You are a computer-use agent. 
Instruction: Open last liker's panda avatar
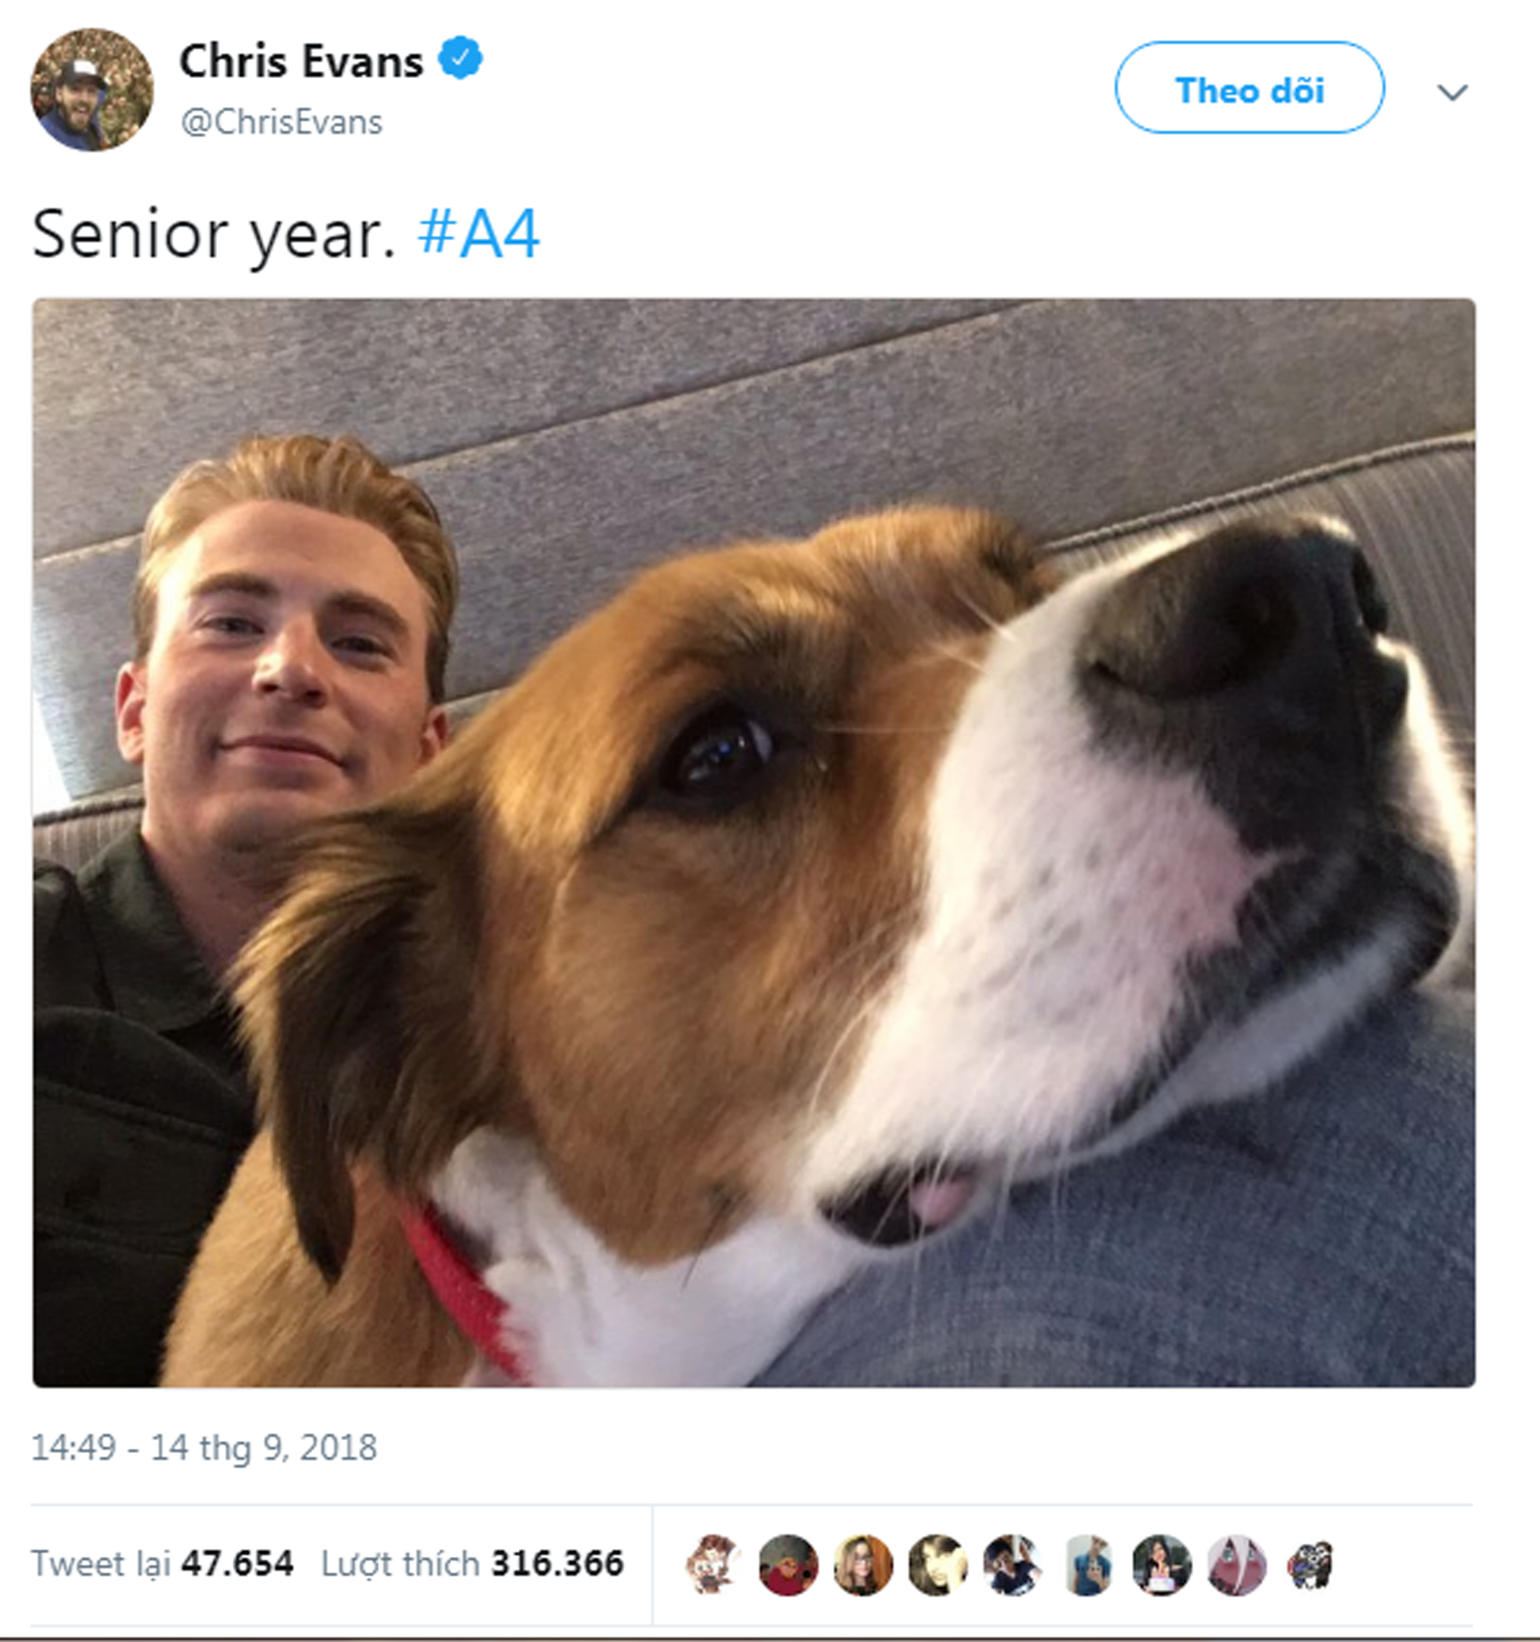tap(1311, 1563)
